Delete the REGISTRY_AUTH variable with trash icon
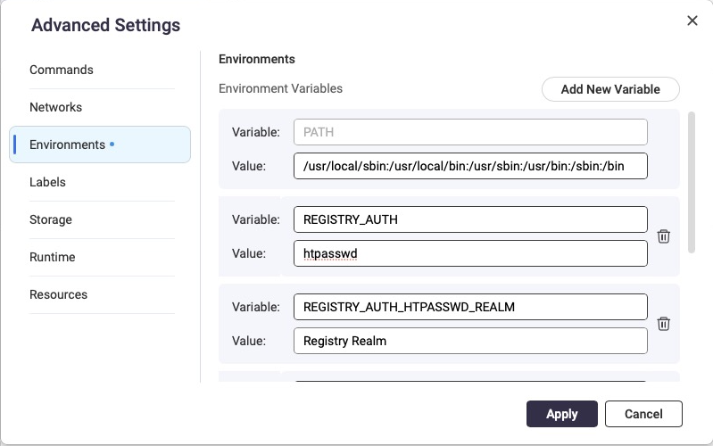713x446 pixels. coord(663,236)
